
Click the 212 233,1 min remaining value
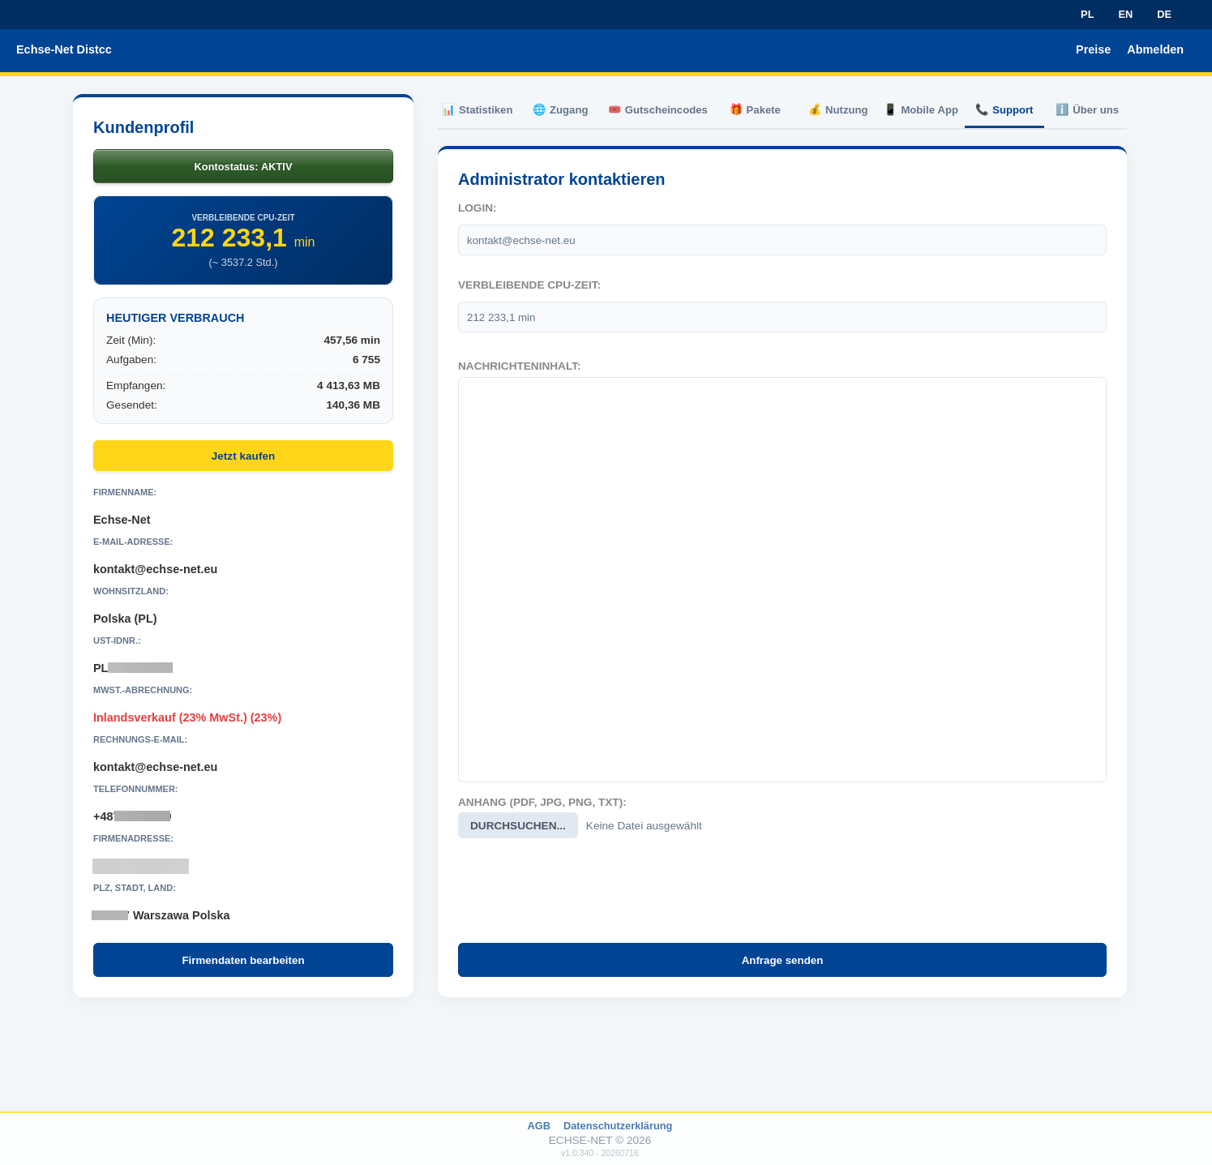[x=243, y=238]
